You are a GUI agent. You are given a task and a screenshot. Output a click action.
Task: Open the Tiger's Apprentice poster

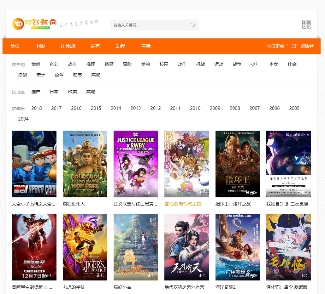85,247
